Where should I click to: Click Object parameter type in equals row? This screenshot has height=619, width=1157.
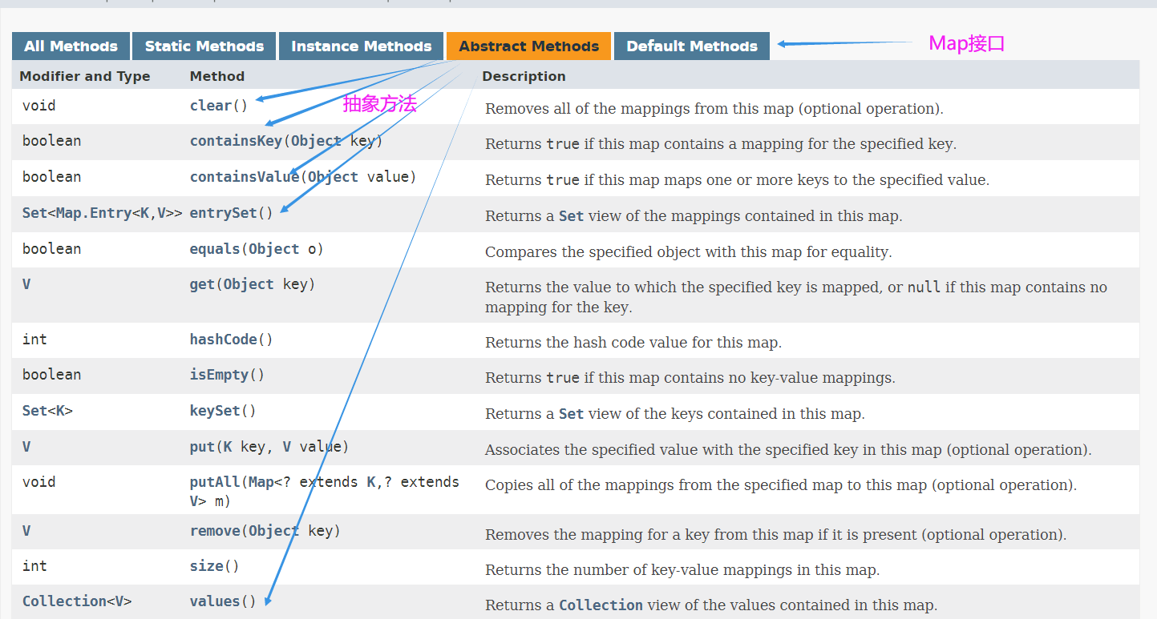(273, 249)
